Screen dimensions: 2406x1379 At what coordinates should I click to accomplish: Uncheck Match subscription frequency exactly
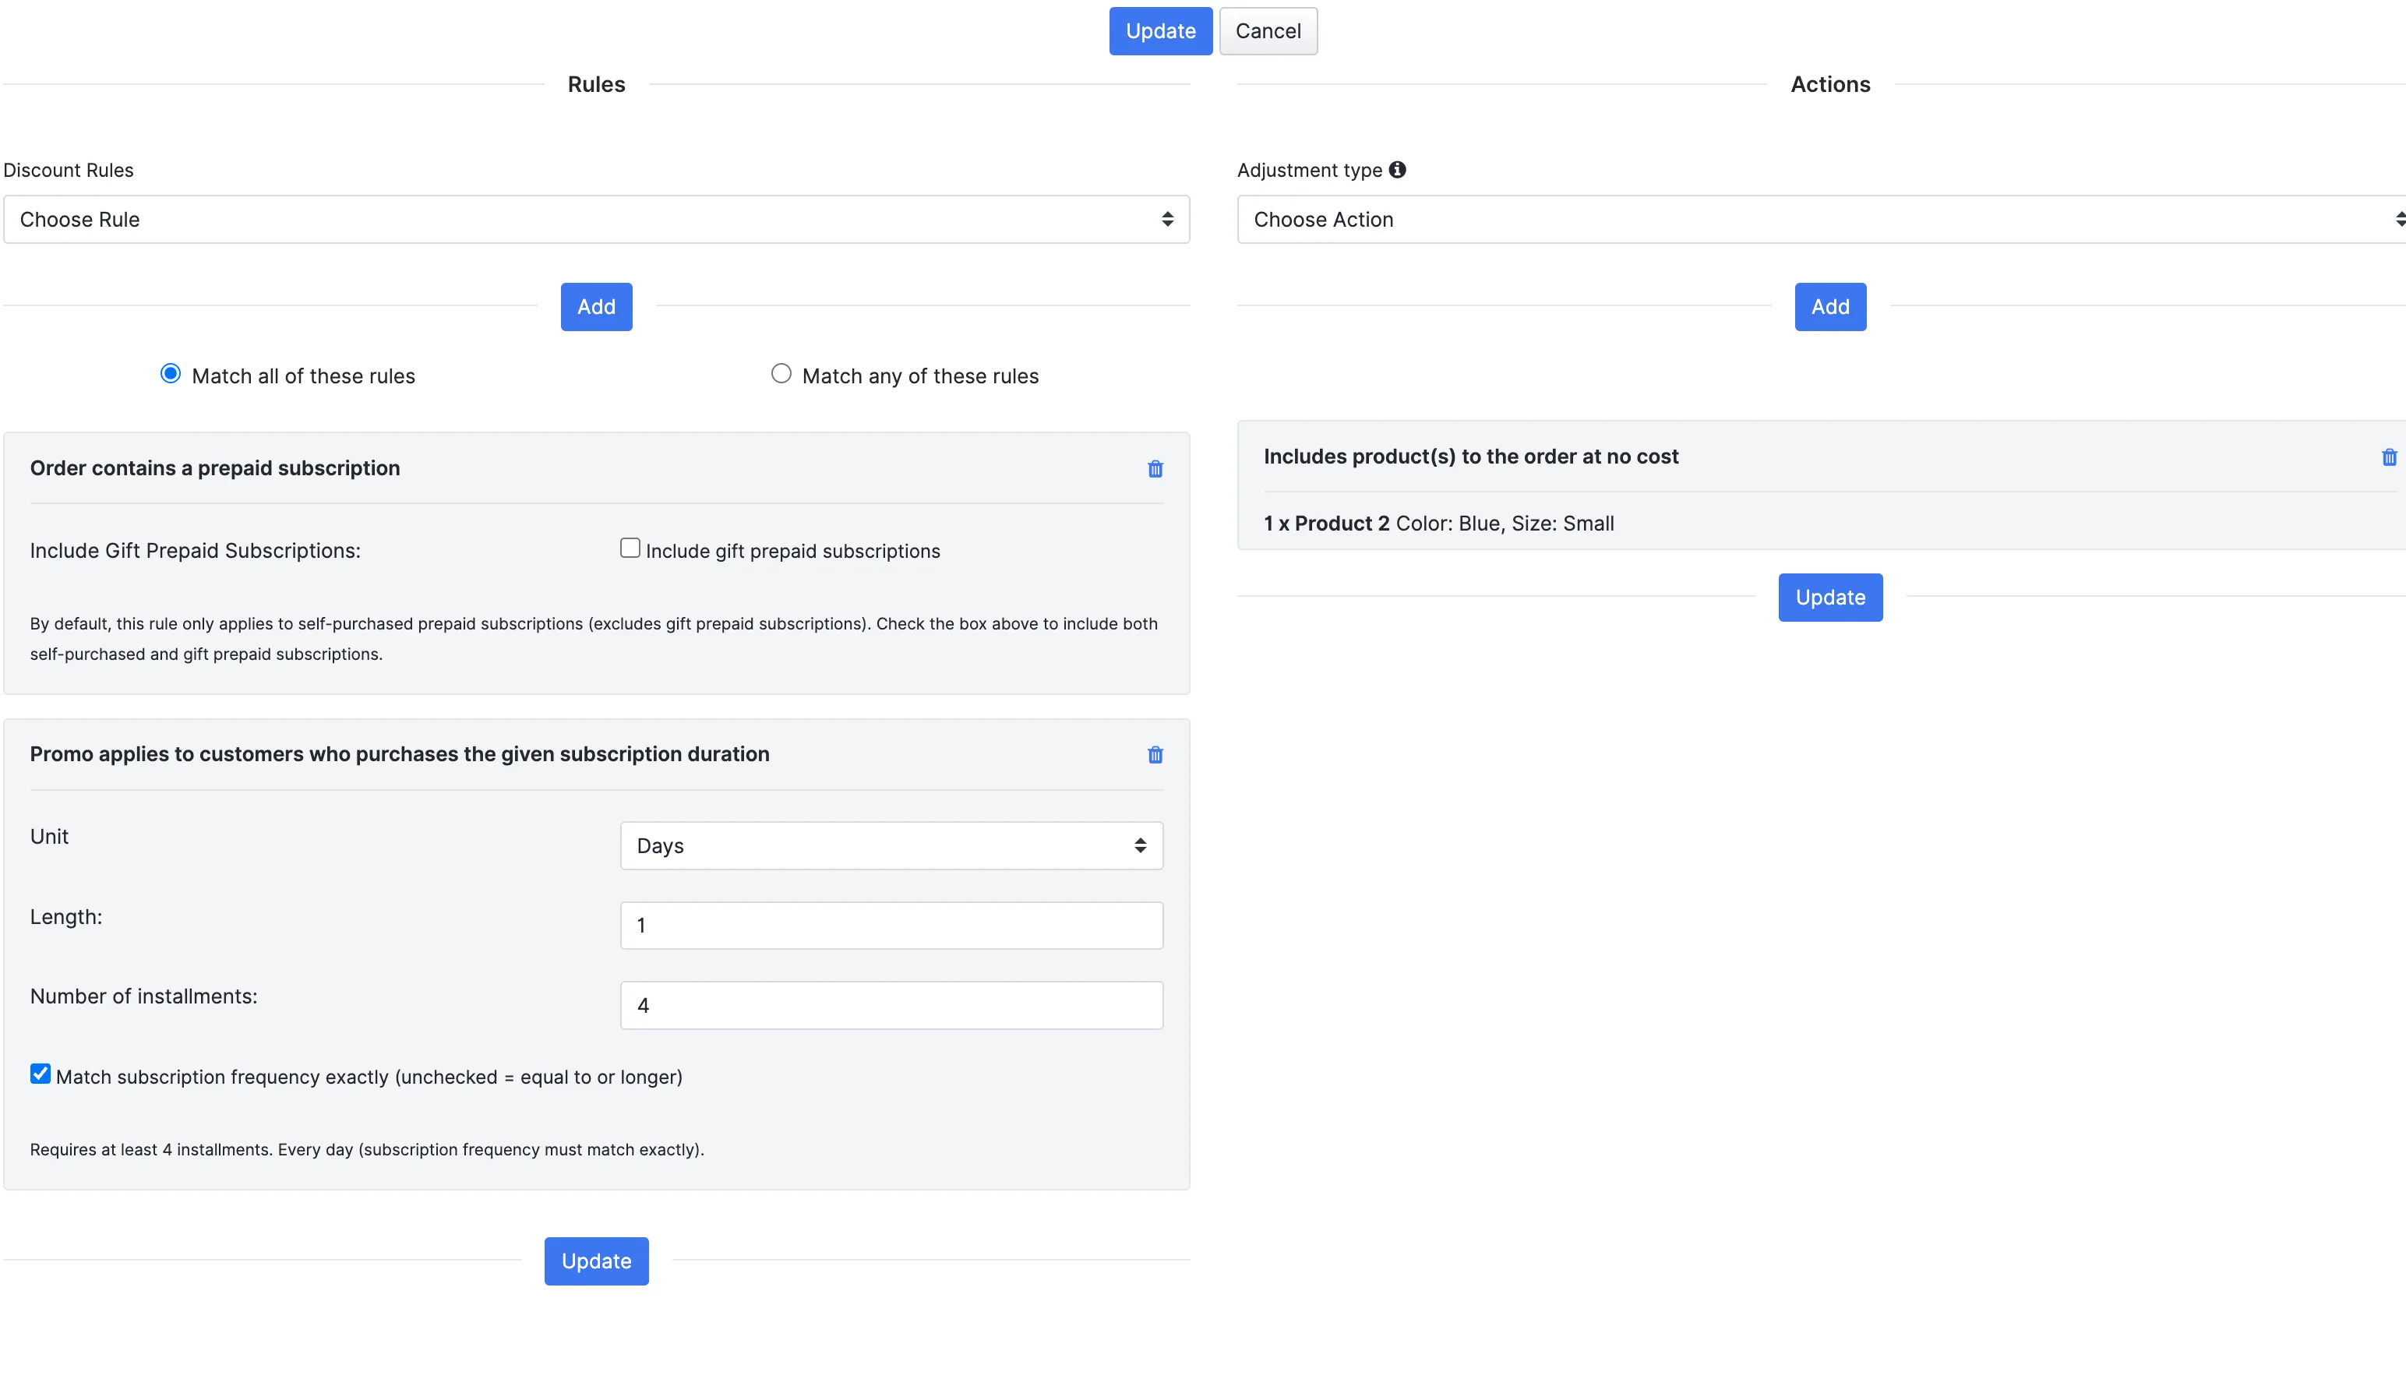tap(40, 1074)
